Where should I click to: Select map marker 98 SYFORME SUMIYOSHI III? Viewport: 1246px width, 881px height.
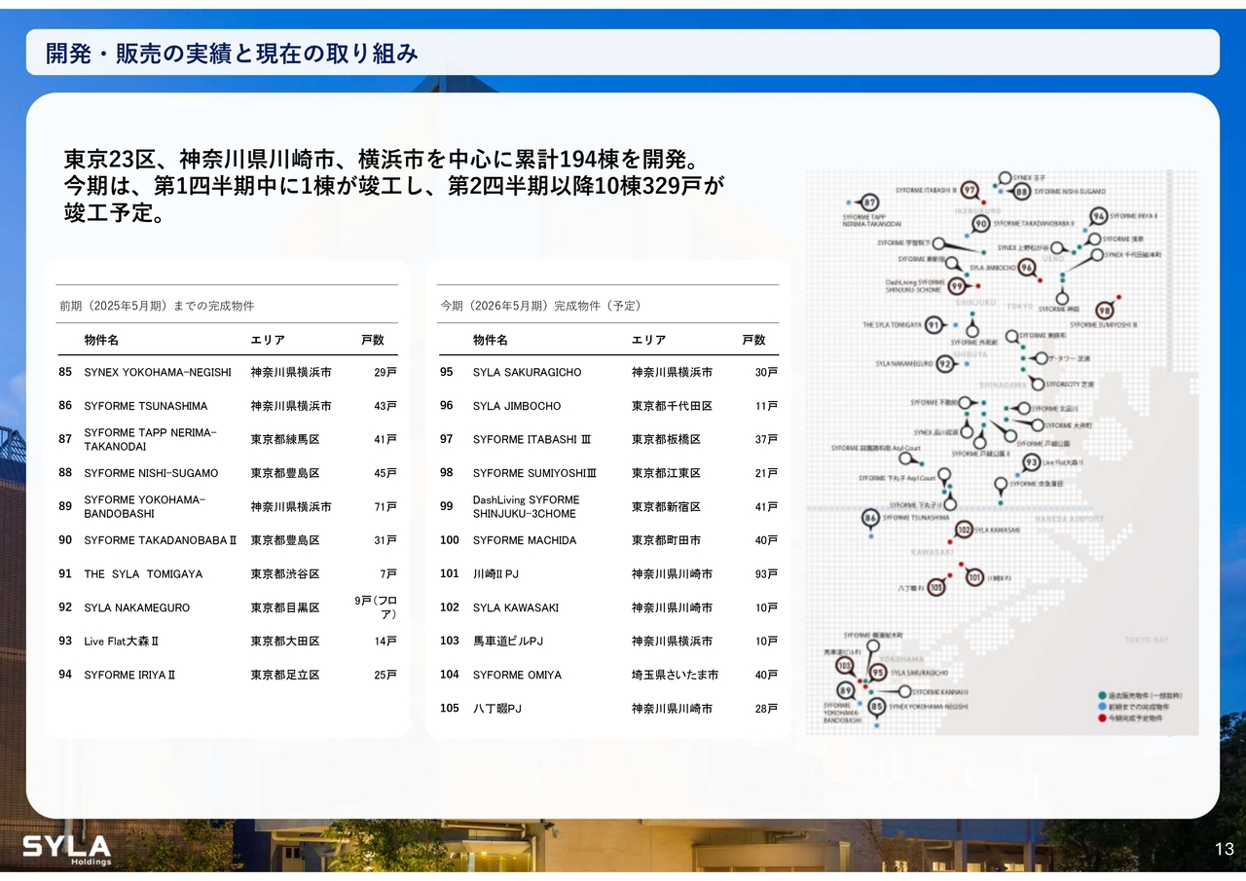click(x=1104, y=310)
